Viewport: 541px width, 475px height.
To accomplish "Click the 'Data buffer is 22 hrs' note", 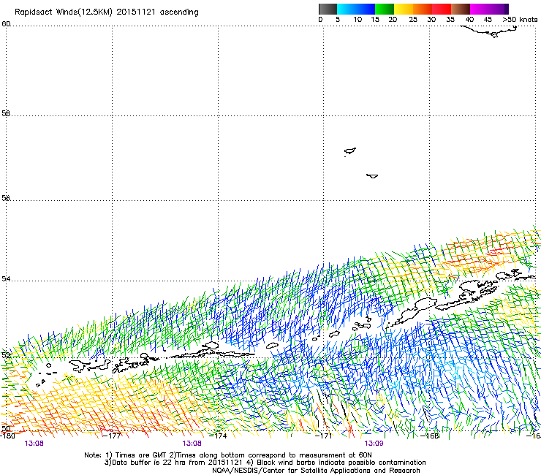I will point(174,463).
